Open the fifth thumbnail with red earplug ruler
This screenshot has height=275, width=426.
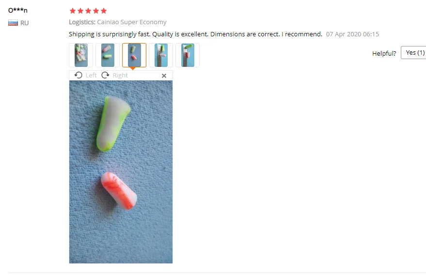coord(188,55)
